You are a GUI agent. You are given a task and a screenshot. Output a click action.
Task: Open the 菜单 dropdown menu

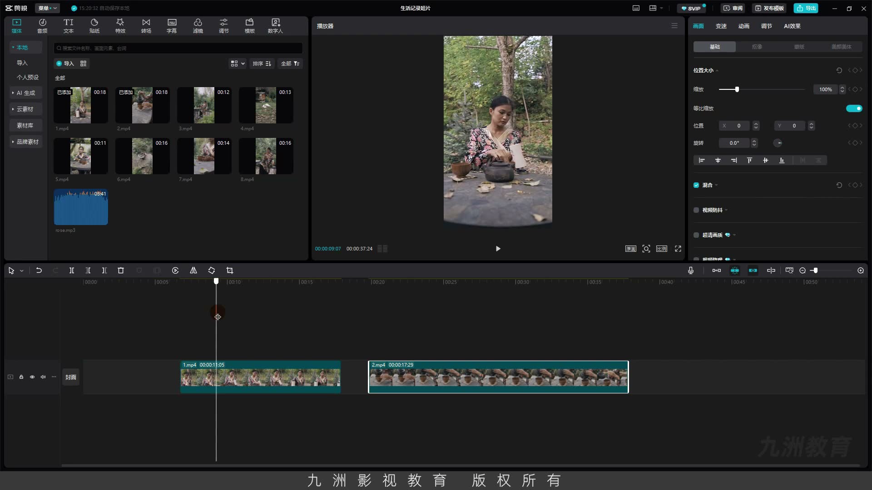click(x=47, y=8)
